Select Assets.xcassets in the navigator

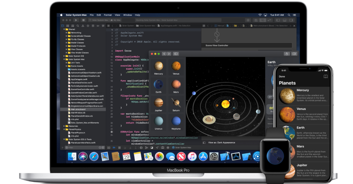[x=78, y=69]
